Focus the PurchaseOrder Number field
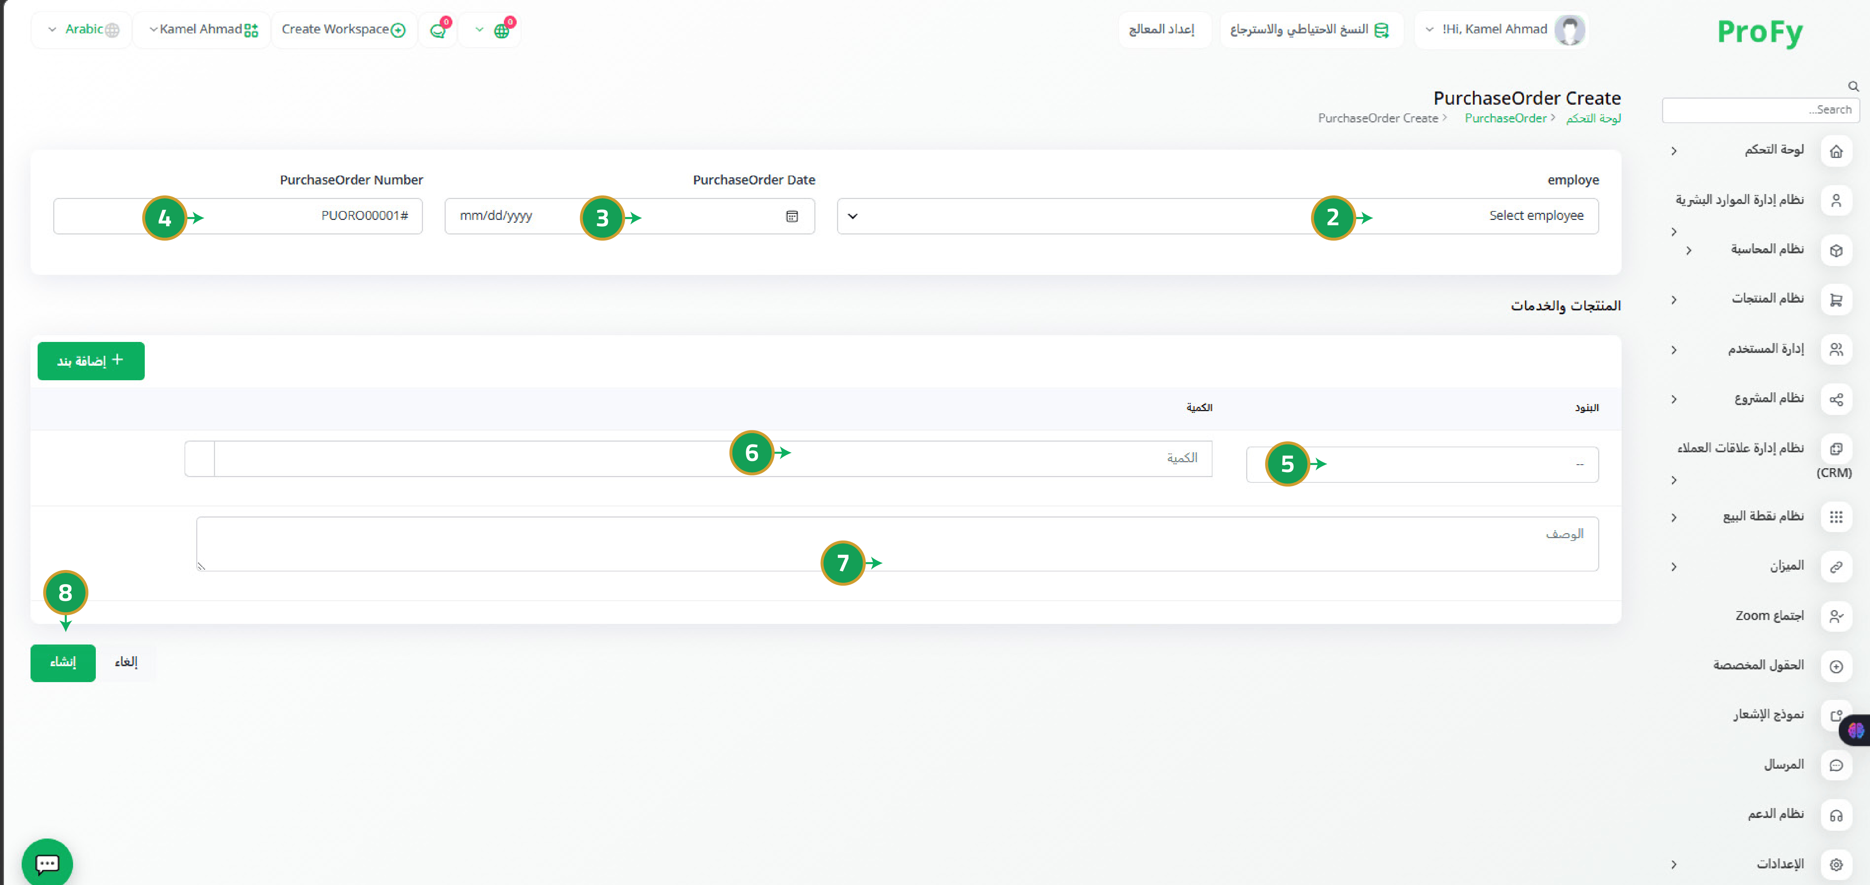This screenshot has width=1870, height=885. pyautogui.click(x=238, y=216)
